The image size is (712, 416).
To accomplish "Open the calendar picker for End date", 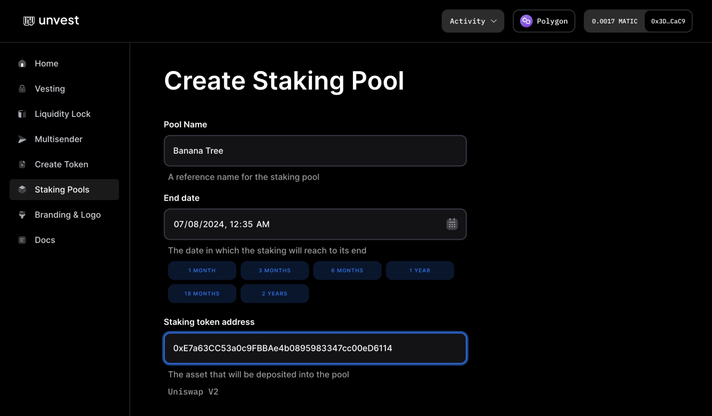I will 452,224.
